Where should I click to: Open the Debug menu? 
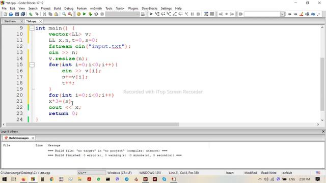(x=69, y=8)
